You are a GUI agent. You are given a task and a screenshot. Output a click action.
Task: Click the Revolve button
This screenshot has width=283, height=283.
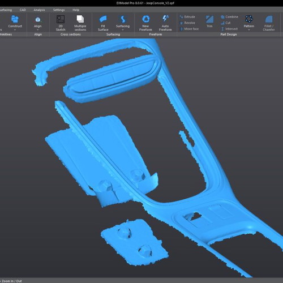187,23
